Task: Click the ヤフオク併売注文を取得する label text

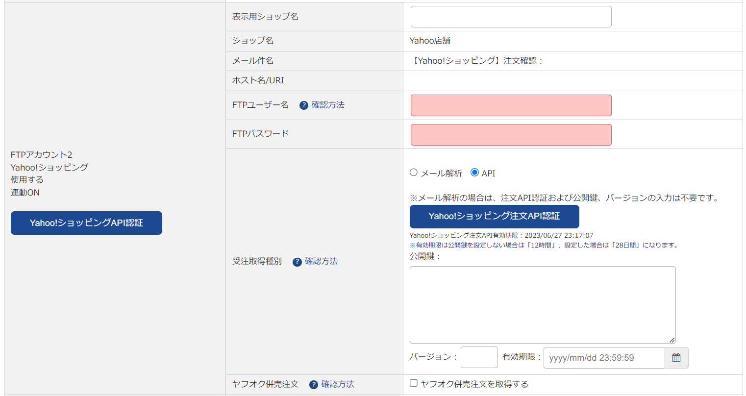Action: pyautogui.click(x=474, y=384)
